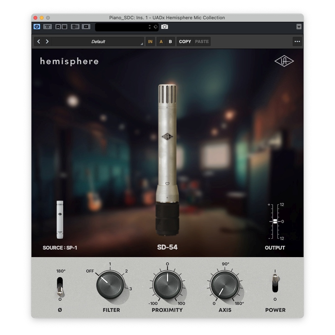The image size is (335, 335).
Task: Click the FILTER knob OFF marking
Action: (90, 271)
